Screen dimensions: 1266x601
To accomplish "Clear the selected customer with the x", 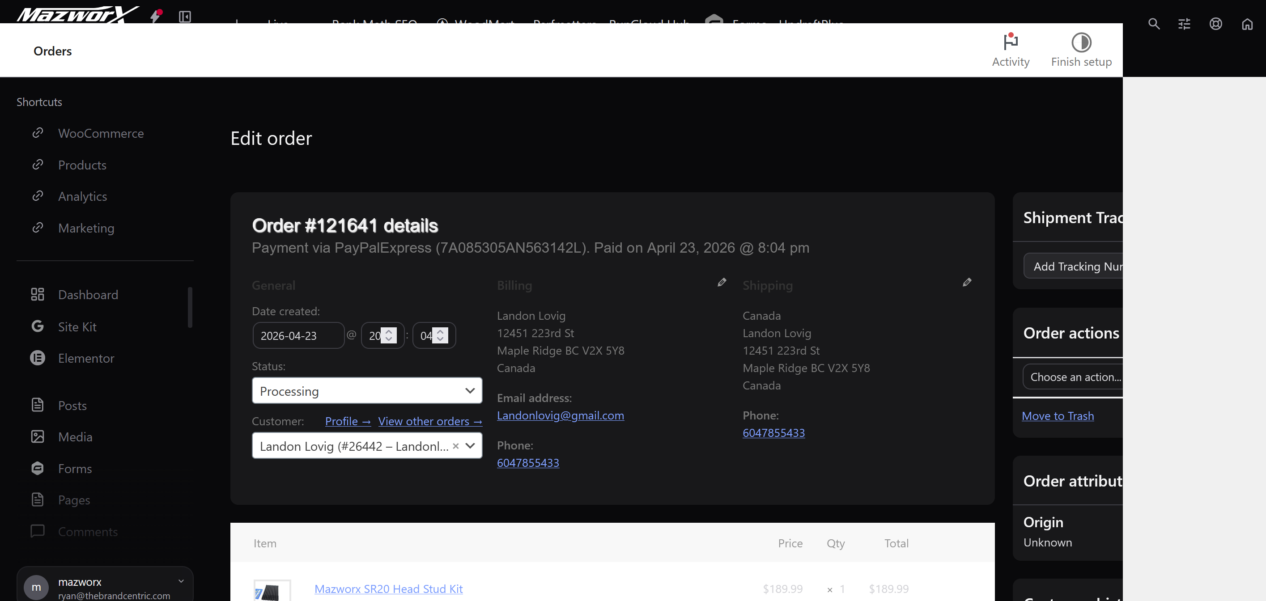I will pos(455,446).
